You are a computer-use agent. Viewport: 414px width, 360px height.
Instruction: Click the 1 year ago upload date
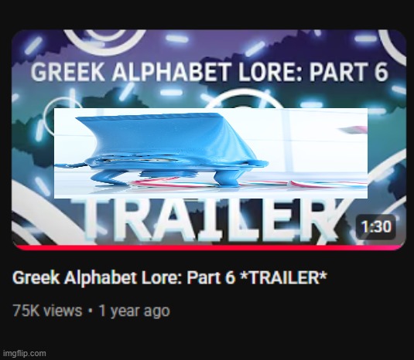pyautogui.click(x=134, y=311)
